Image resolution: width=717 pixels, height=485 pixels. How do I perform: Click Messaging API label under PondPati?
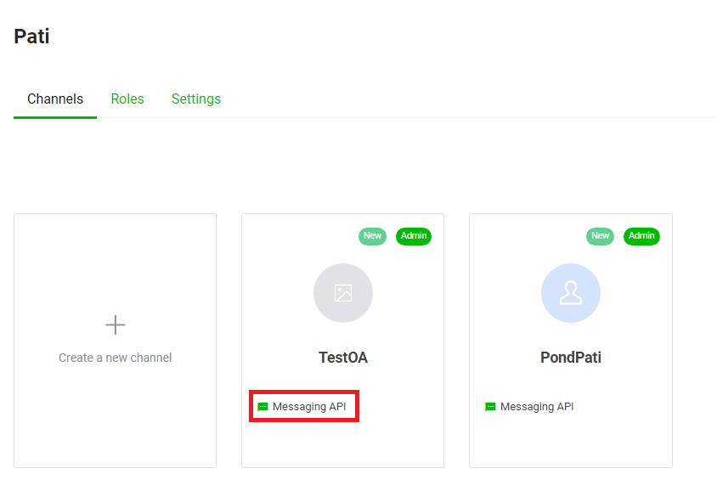point(537,407)
